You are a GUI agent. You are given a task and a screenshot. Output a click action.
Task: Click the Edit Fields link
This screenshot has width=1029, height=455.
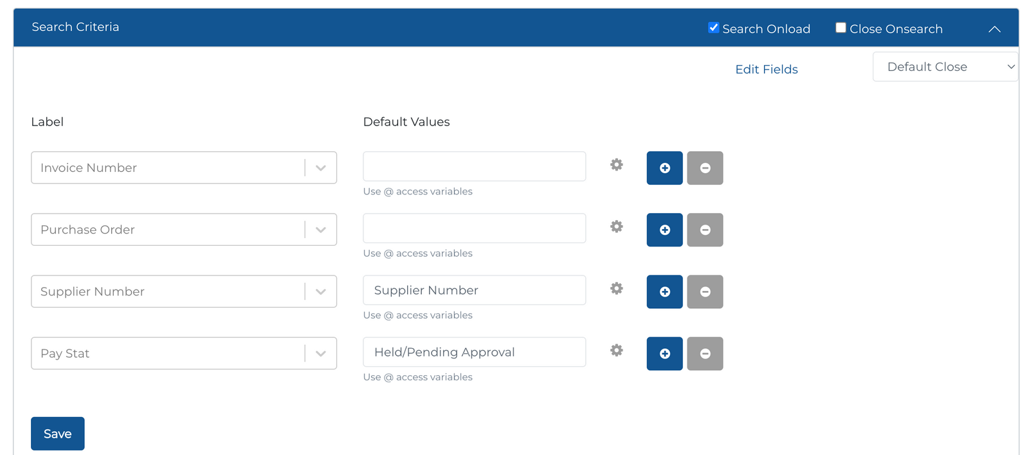[x=766, y=70]
